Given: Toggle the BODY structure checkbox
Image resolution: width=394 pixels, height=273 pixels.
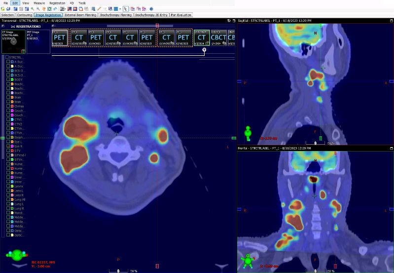Looking at the screenshot, I should point(8,79).
